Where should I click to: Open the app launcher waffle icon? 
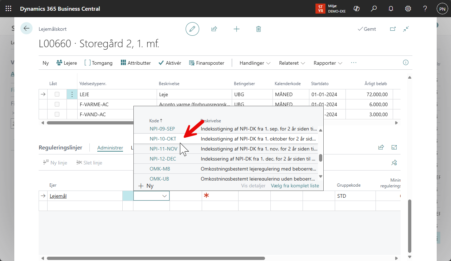[9, 9]
